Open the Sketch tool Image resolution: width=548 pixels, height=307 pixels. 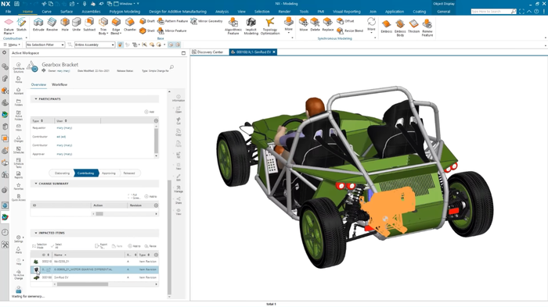[x=21, y=24]
